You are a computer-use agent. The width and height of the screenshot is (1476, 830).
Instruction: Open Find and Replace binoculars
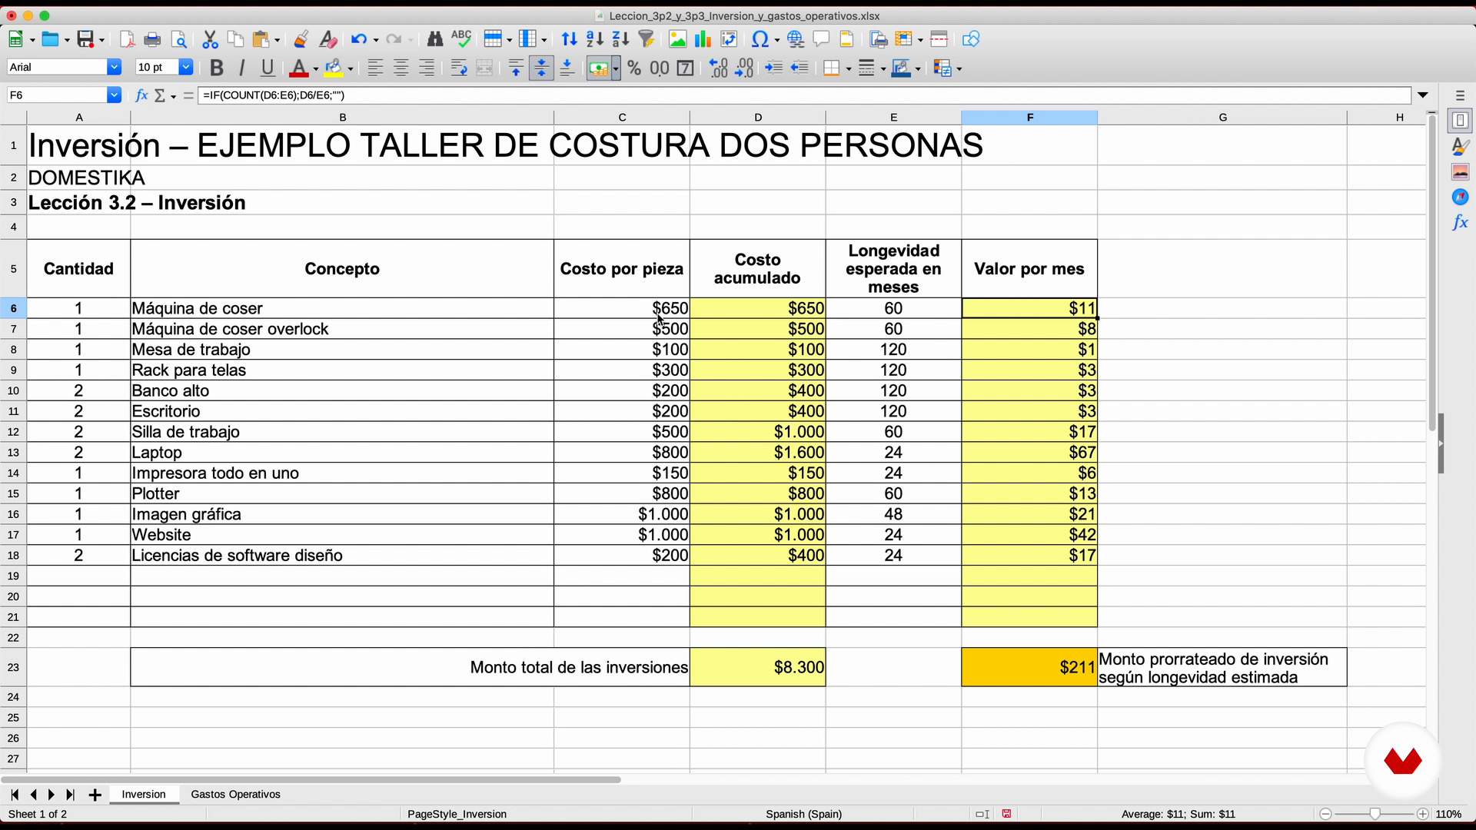(435, 39)
